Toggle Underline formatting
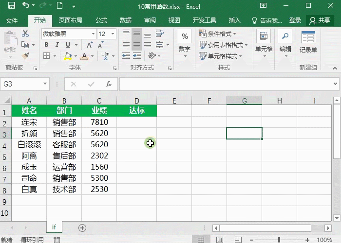 pos(68,45)
